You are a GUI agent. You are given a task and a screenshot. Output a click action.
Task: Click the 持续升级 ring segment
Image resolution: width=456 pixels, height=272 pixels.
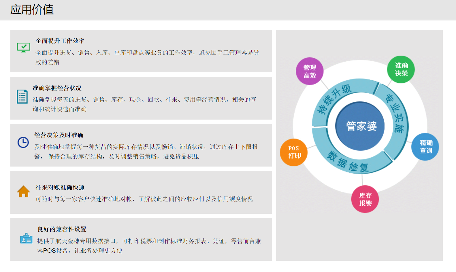point(334,99)
